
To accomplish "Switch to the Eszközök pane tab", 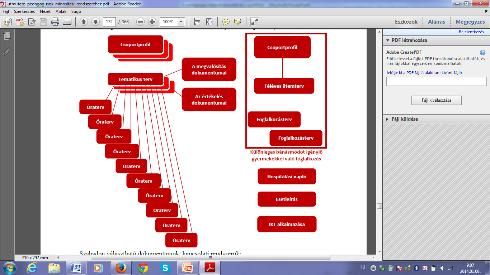I will coord(406,22).
